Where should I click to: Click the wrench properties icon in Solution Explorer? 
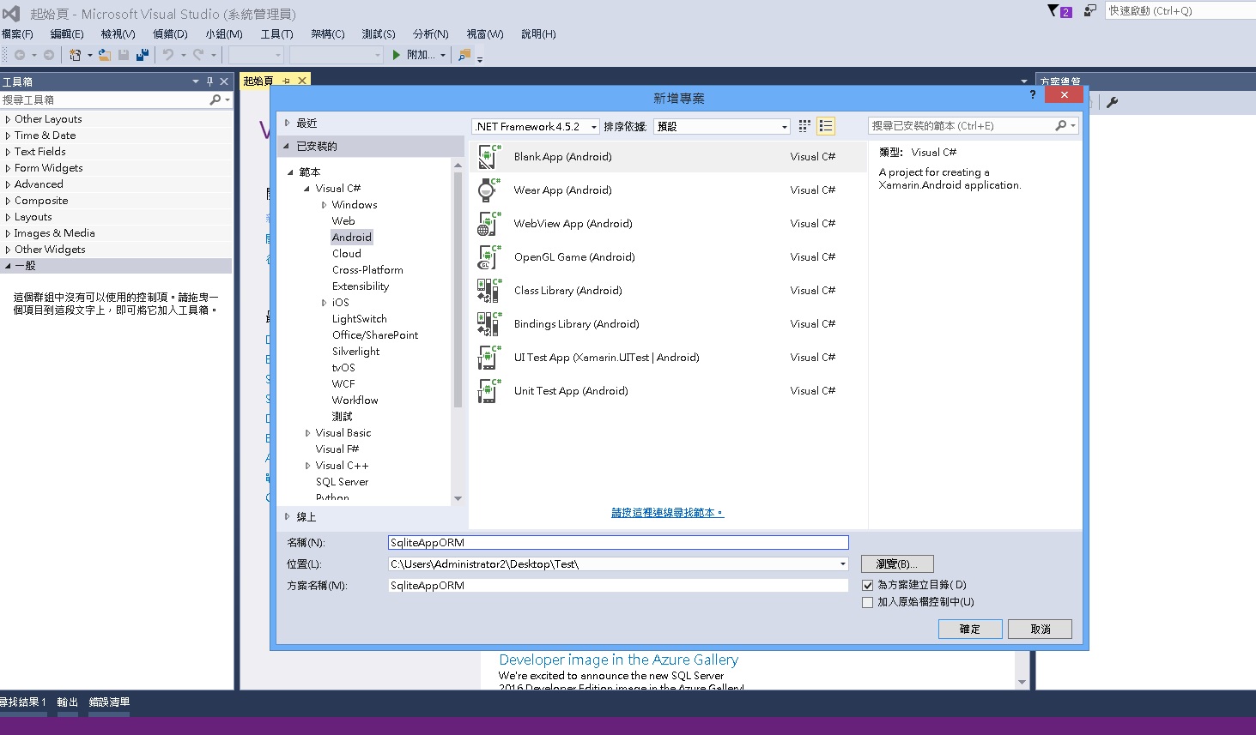(x=1113, y=102)
